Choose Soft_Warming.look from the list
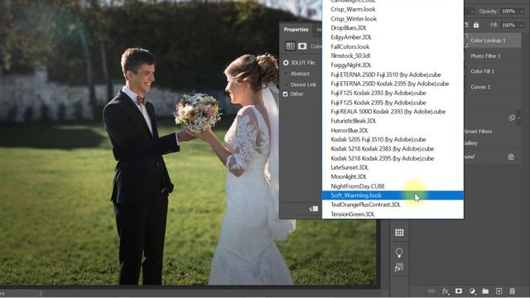 coord(393,195)
